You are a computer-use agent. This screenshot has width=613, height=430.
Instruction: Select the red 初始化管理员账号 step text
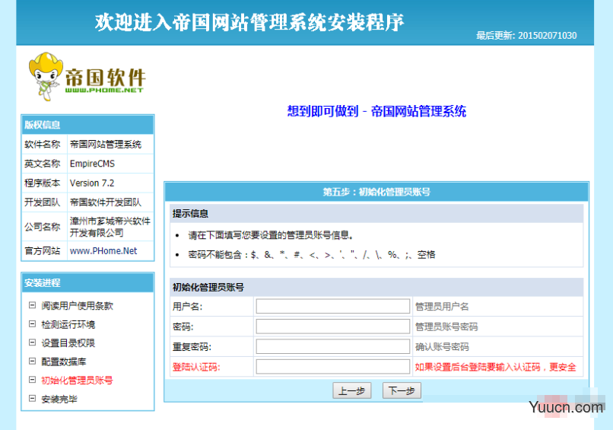77,380
